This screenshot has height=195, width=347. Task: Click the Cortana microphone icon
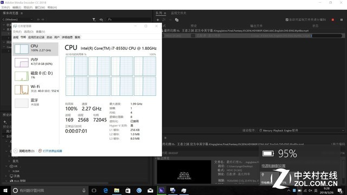point(83,190)
